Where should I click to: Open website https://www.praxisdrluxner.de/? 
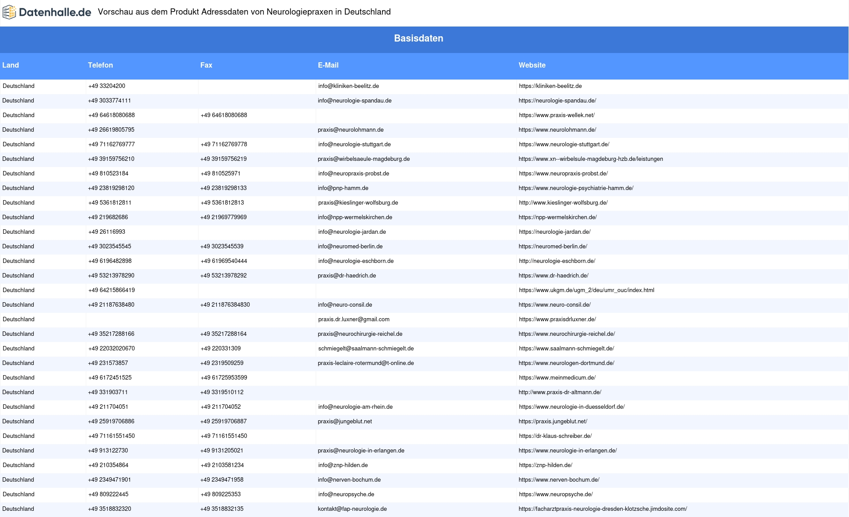558,319
